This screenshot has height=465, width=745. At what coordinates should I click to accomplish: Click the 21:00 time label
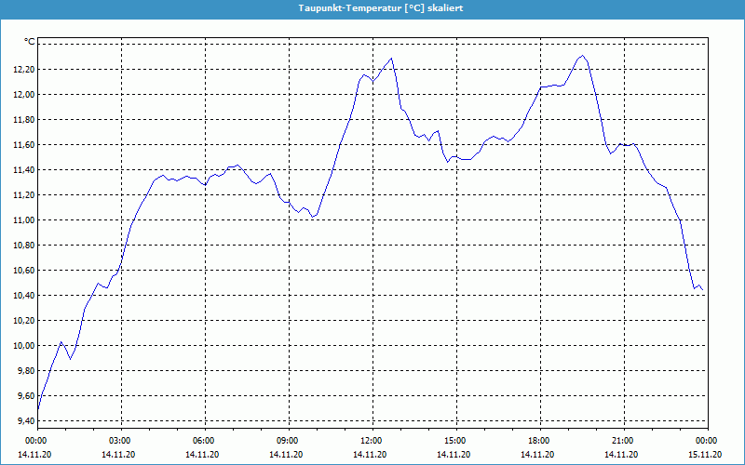point(622,440)
